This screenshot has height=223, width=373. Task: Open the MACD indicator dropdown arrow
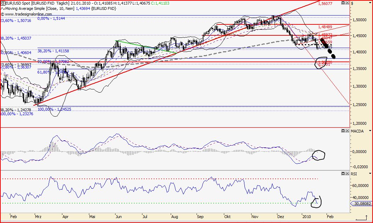370,131
